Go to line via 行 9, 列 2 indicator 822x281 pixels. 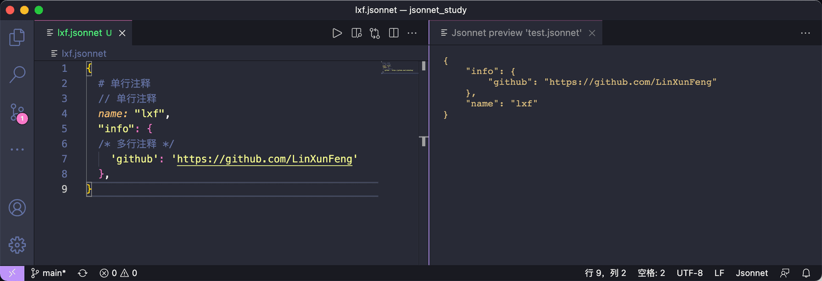pyautogui.click(x=606, y=273)
